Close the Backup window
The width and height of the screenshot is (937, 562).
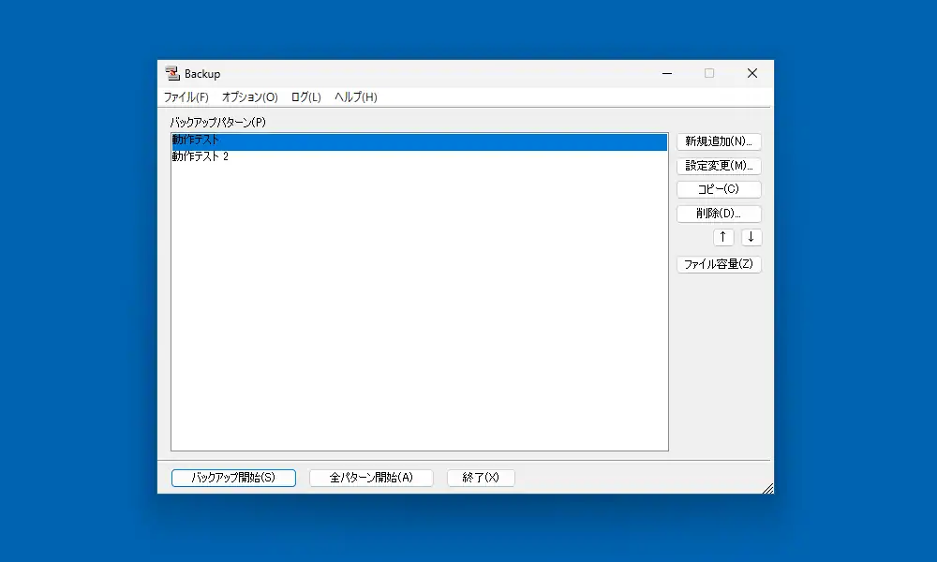click(x=751, y=74)
